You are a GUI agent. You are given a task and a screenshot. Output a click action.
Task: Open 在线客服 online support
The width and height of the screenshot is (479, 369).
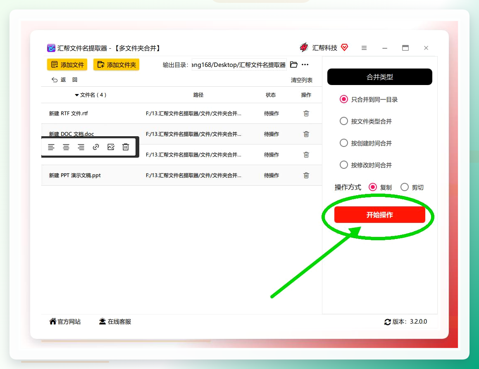[115, 322]
